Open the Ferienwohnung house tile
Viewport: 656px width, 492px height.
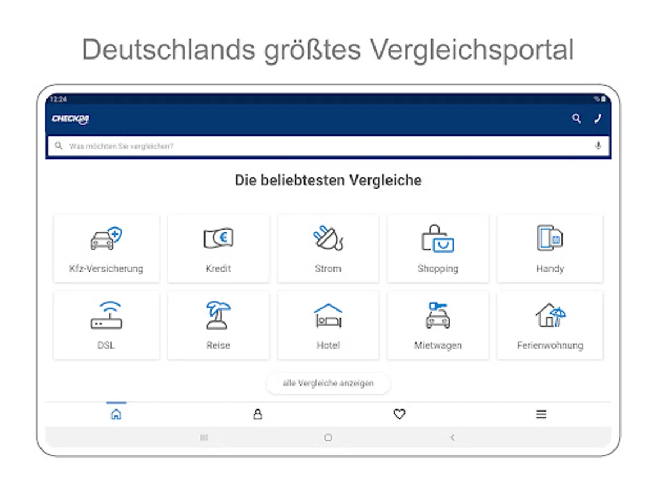[550, 325]
